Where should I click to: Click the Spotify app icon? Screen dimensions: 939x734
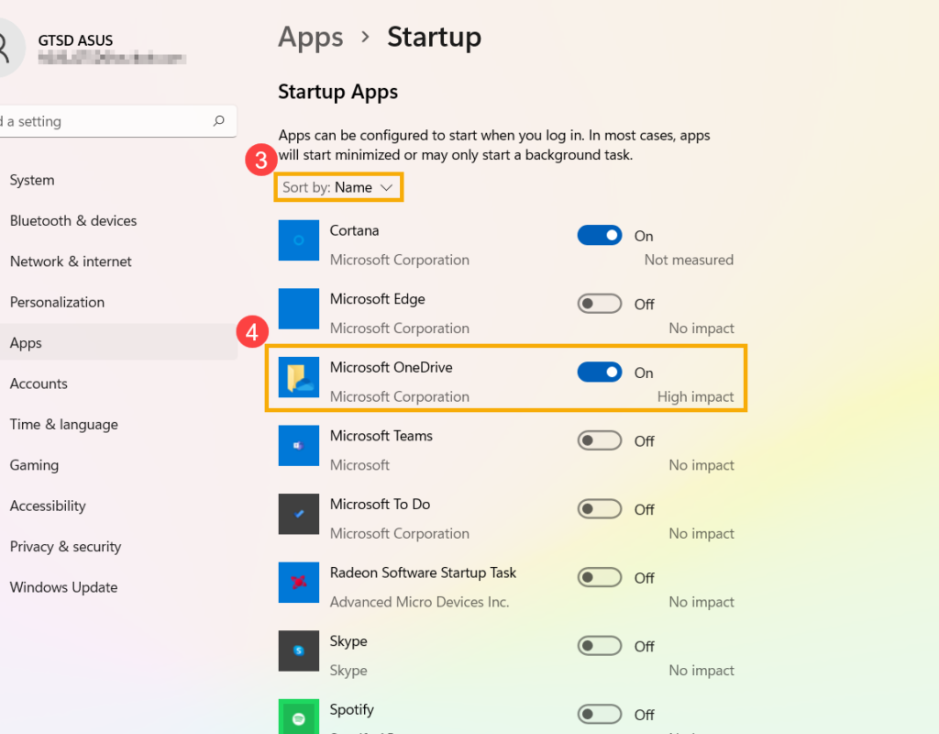[299, 717]
